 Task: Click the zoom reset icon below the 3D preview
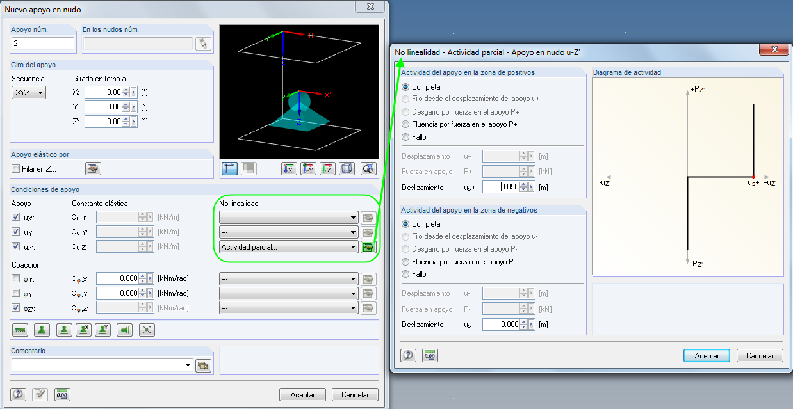coord(370,169)
